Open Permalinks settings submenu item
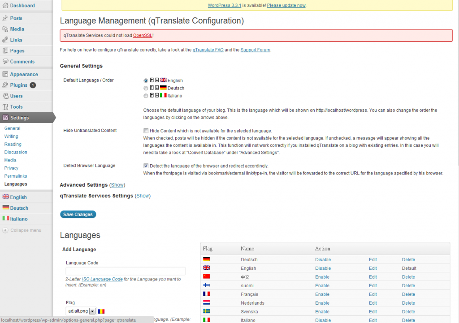Screen dimensions: 459x323 click(16, 176)
